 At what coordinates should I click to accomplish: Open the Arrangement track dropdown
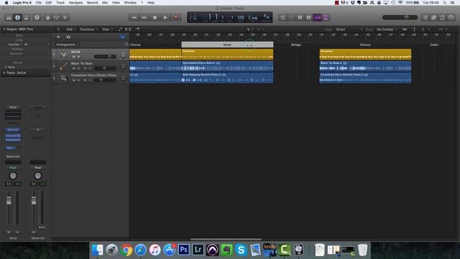point(67,45)
